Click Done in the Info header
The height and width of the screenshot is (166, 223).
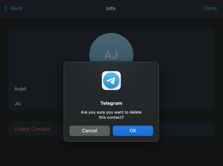pos(211,8)
